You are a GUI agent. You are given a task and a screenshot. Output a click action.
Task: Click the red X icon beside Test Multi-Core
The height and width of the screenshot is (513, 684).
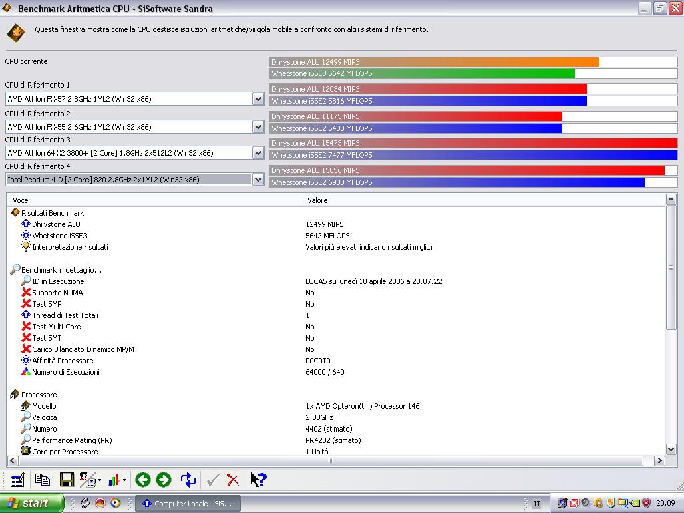pos(26,326)
